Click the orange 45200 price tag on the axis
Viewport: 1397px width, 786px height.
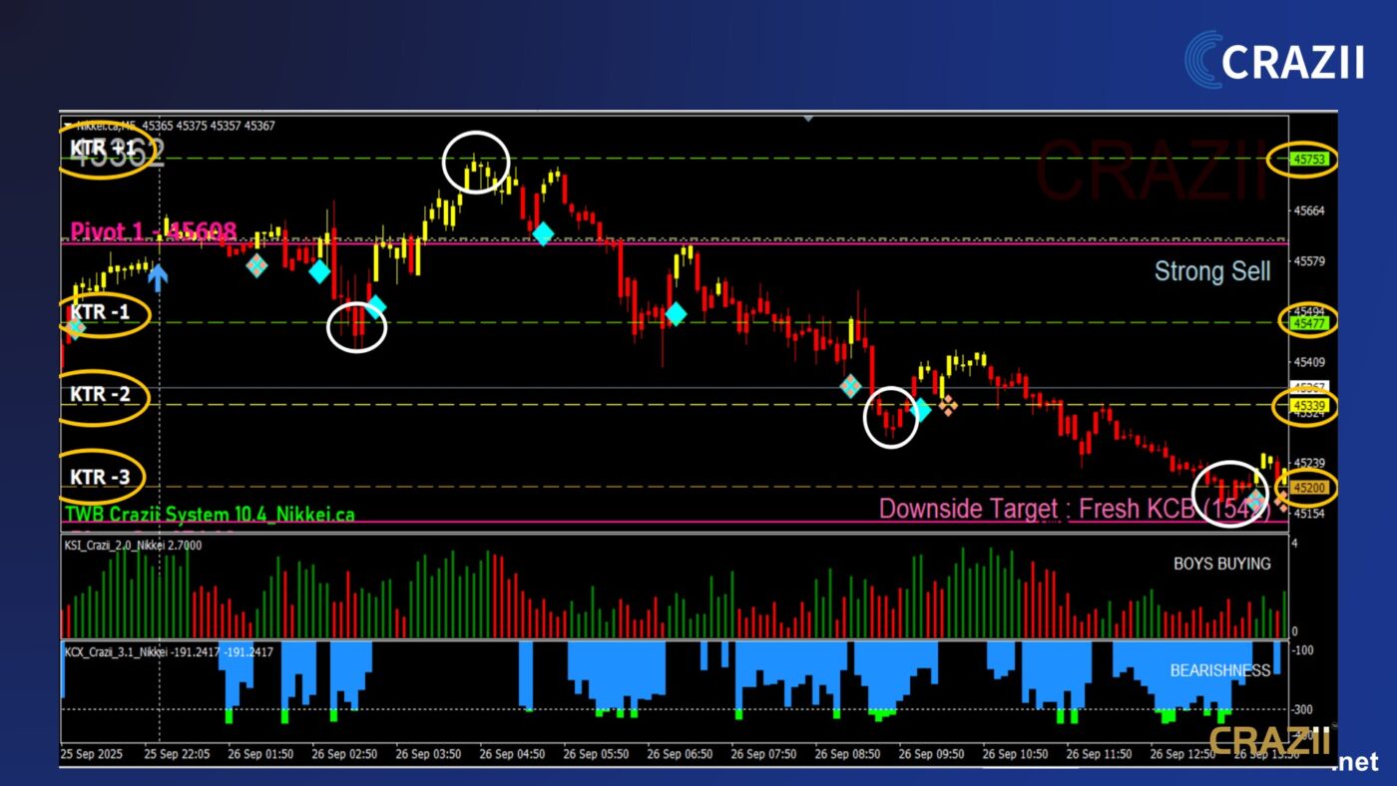point(1306,488)
